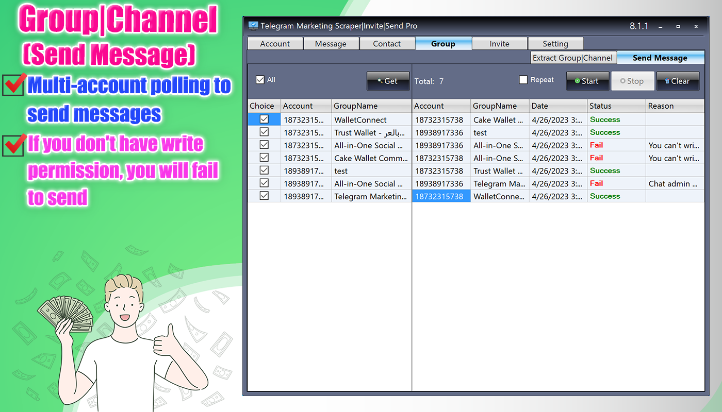Viewport: 722px width, 412px height.
Task: Toggle the checkbox on the test row
Action: (x=264, y=170)
